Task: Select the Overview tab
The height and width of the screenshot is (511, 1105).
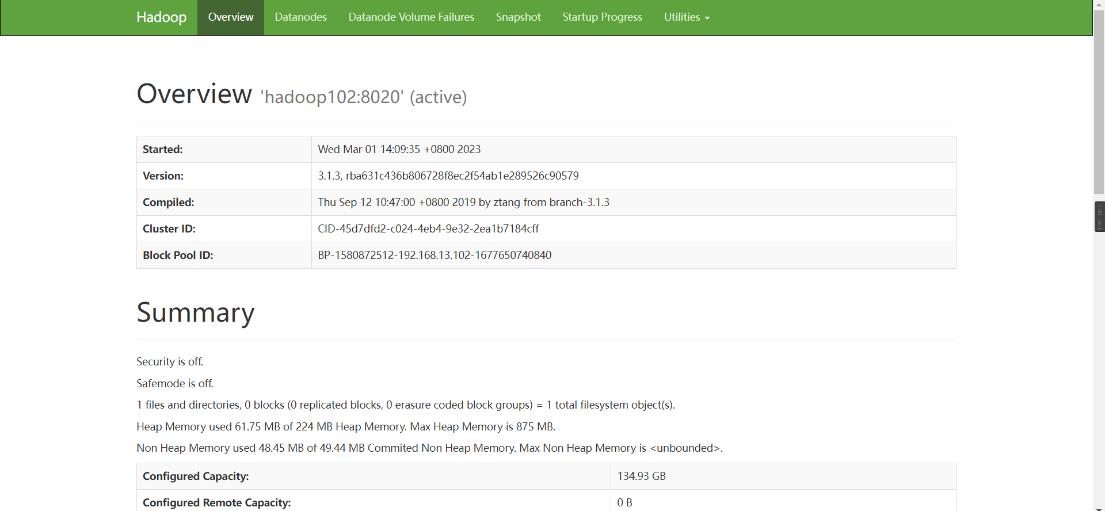Action: pyautogui.click(x=231, y=17)
